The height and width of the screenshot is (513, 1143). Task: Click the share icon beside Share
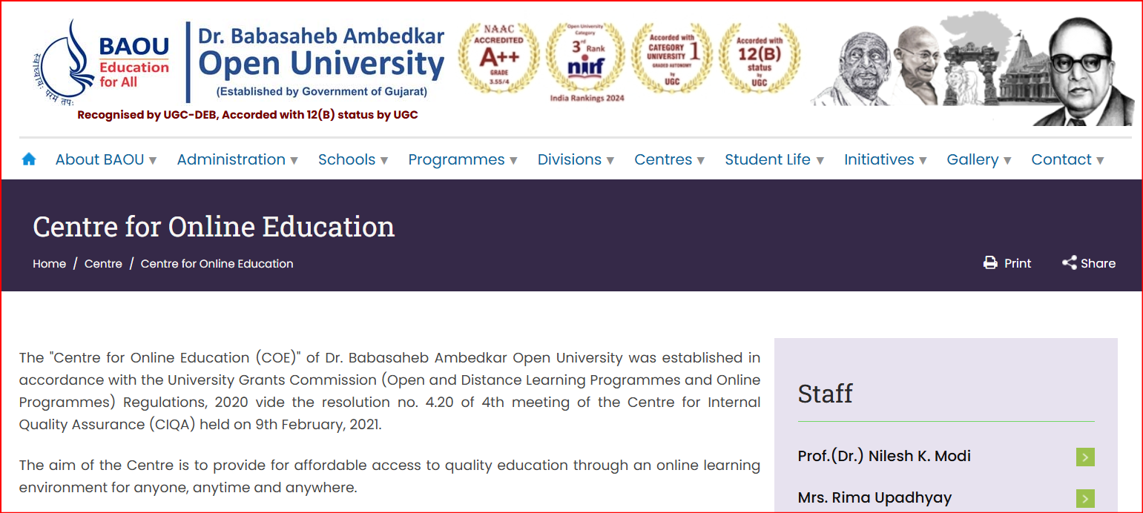click(x=1069, y=262)
